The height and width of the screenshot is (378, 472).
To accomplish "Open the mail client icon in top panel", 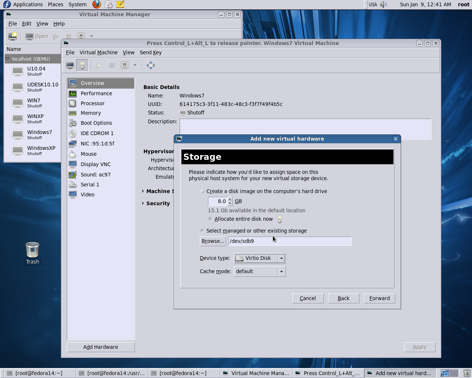I will (x=108, y=4).
